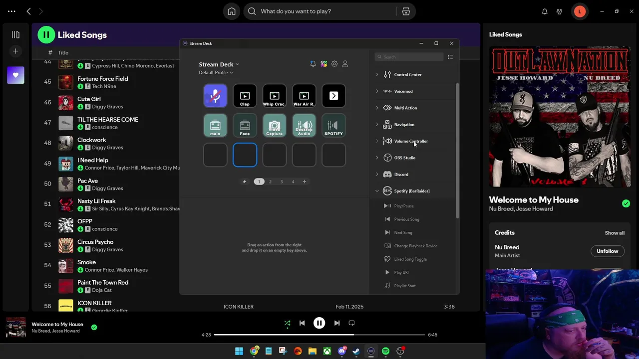The height and width of the screenshot is (359, 639).
Task: Select the main scene key
Action: [x=215, y=125]
